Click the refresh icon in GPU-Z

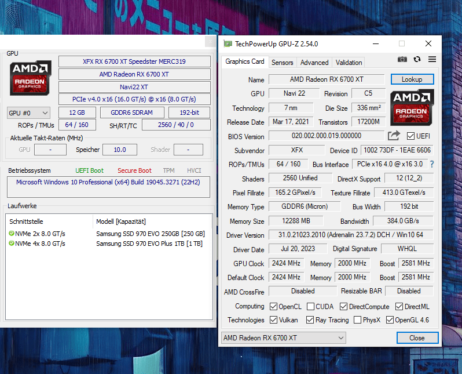[x=417, y=59]
